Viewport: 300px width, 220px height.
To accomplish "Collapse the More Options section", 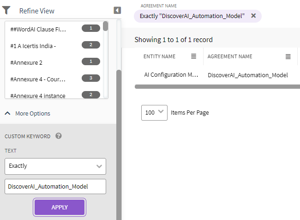I will coord(28,113).
